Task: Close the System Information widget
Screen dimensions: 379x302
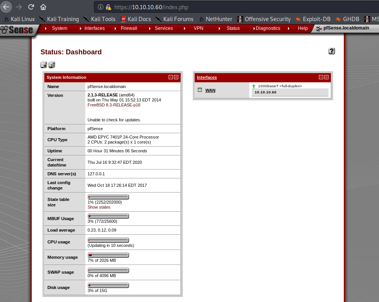Action: 176,77
